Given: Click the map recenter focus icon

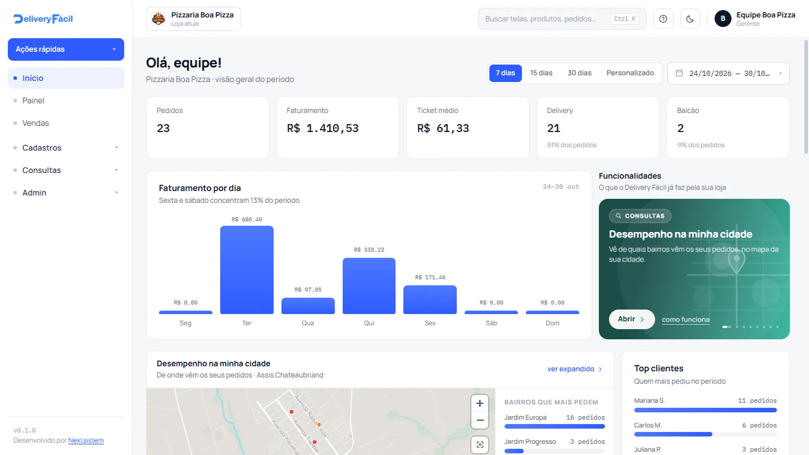Looking at the screenshot, I should point(480,444).
